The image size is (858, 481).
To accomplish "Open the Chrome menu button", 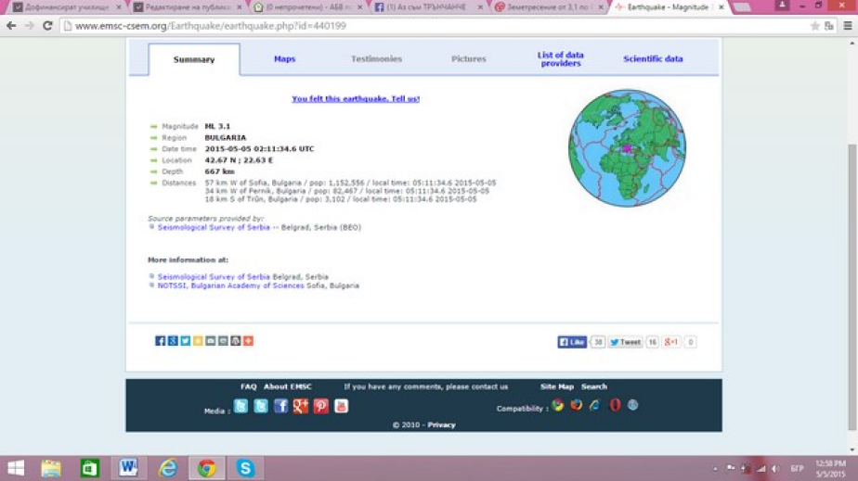I will tap(847, 26).
